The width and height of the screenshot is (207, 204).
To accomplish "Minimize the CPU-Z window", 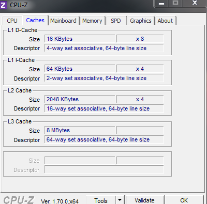I will (x=161, y=4).
